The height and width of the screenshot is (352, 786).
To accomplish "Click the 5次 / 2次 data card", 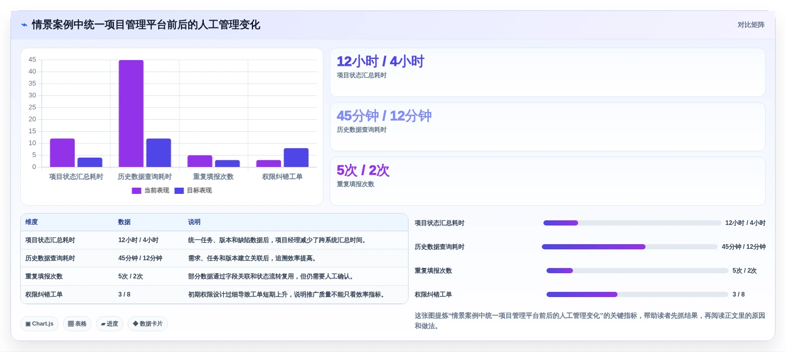I will [548, 181].
